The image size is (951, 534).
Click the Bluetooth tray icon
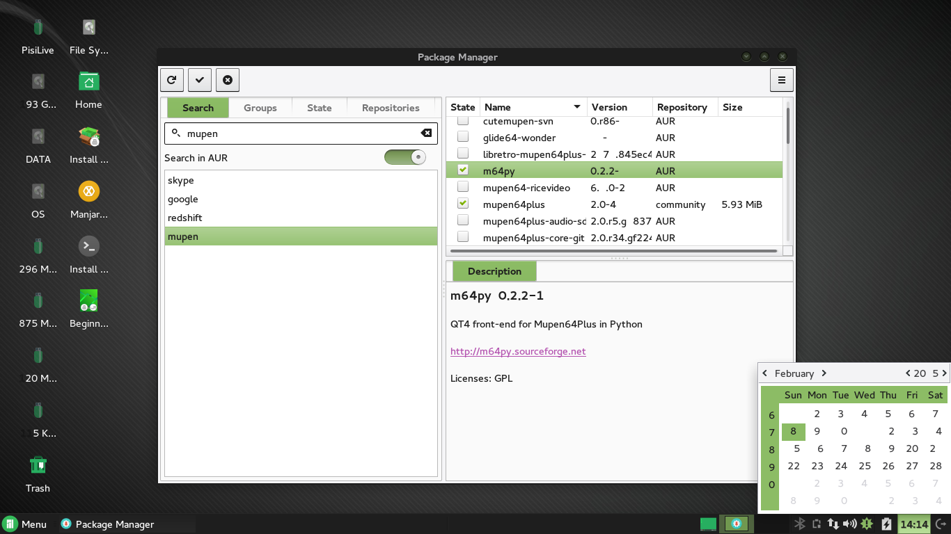[x=801, y=524]
